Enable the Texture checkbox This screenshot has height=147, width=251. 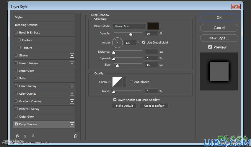[19, 48]
